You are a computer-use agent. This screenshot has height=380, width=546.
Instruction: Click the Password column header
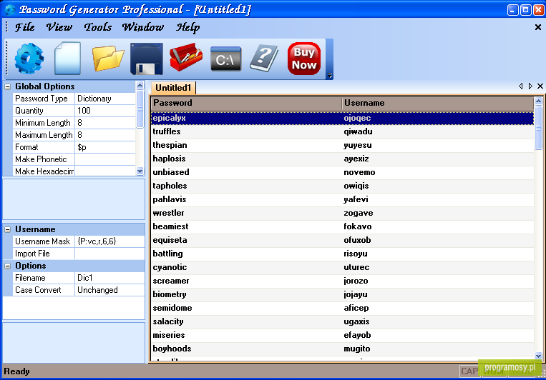pos(246,103)
